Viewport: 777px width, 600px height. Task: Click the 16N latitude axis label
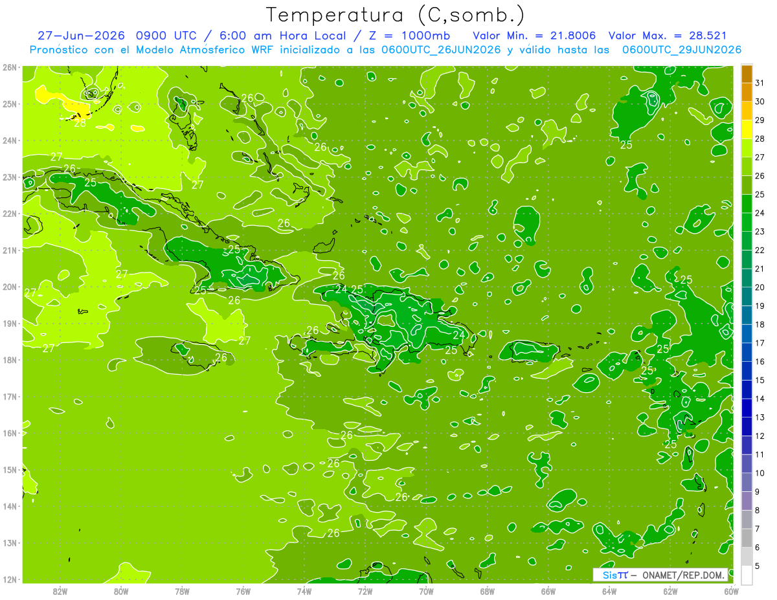(x=10, y=433)
